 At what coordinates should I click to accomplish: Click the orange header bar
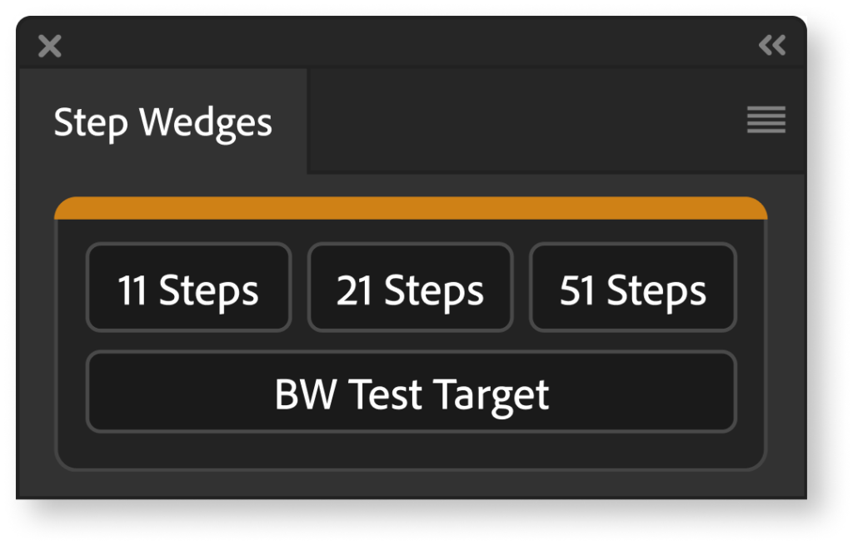click(410, 206)
